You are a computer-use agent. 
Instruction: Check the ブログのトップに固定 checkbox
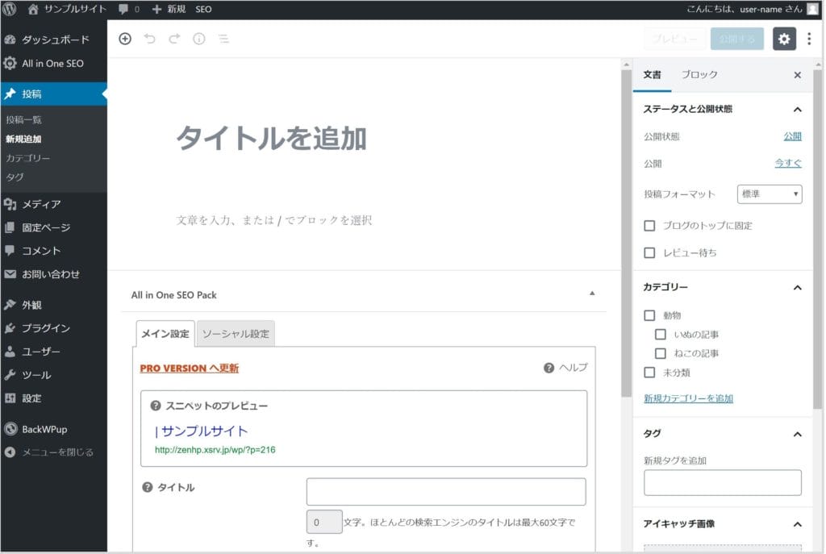pos(649,226)
